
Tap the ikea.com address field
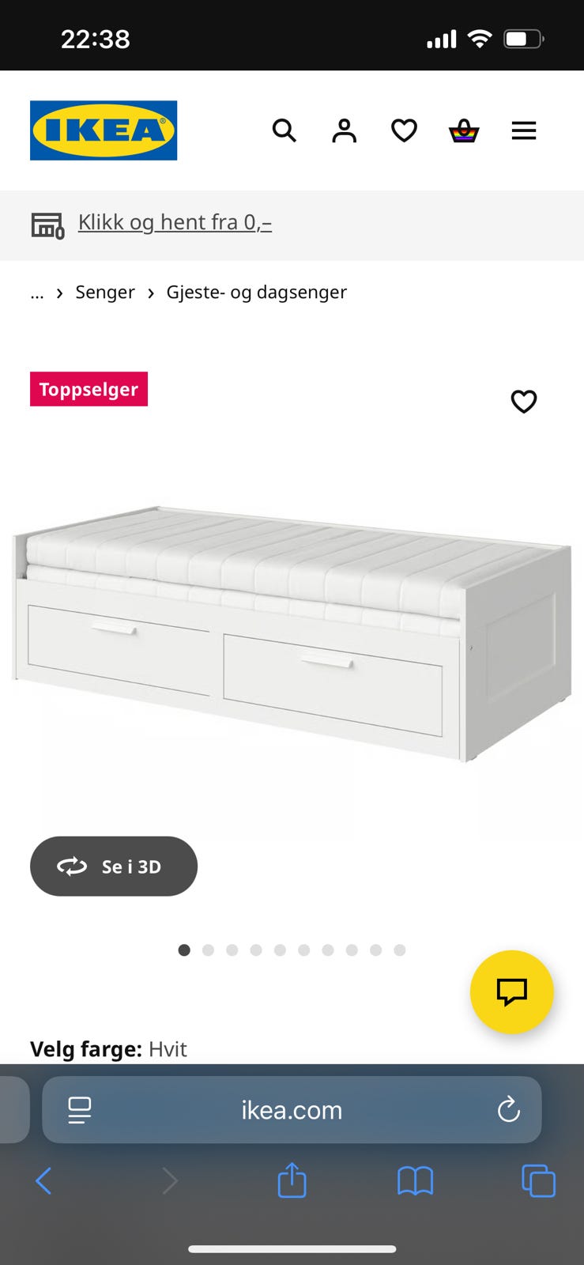[x=292, y=1110]
